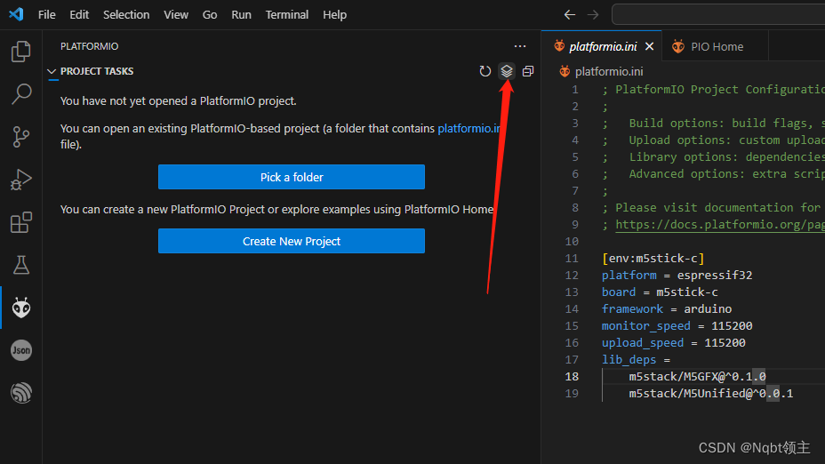Open the Extensions view
825x464 pixels.
(21, 222)
